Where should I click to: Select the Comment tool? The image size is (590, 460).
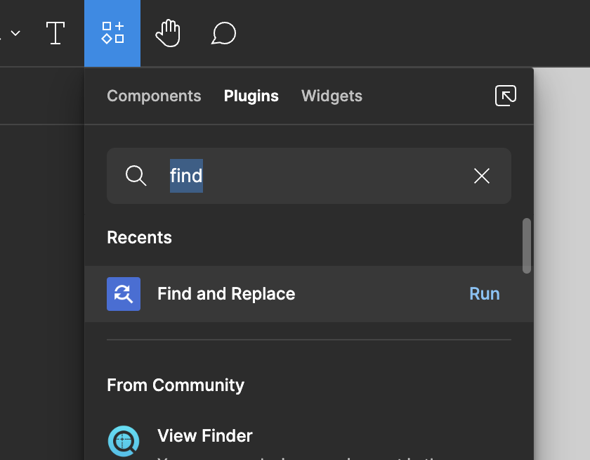coord(223,33)
